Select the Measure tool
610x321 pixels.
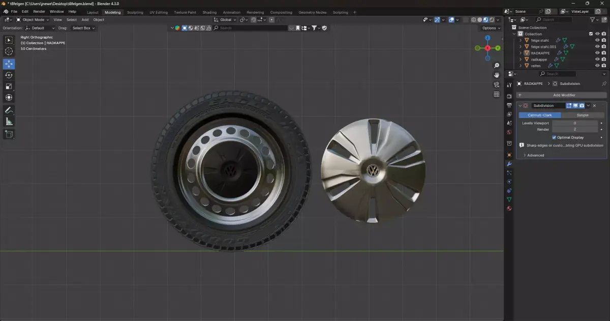pos(9,121)
